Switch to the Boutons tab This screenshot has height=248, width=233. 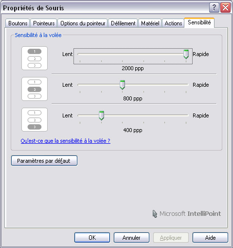point(18,23)
